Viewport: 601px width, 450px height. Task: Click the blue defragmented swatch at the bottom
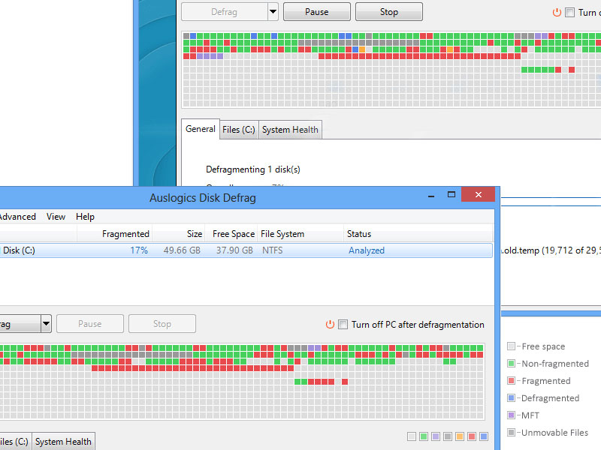[x=484, y=436]
